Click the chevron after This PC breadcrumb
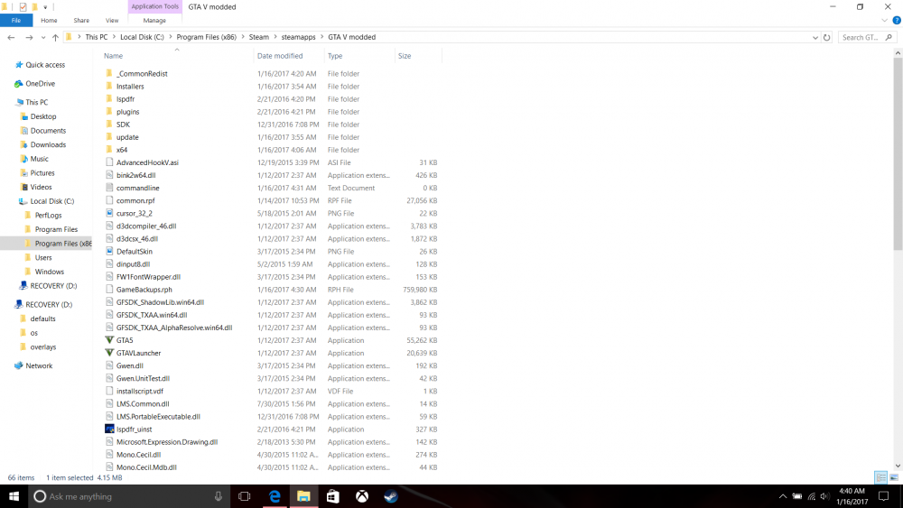This screenshot has height=508, width=903. (x=114, y=37)
